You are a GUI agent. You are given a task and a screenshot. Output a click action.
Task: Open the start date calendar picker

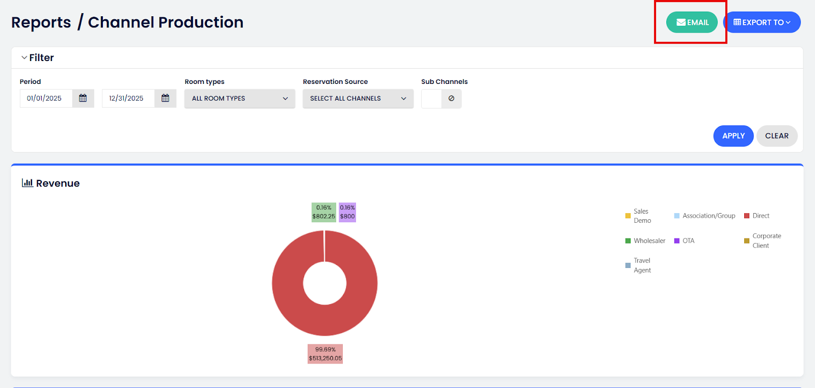point(83,98)
